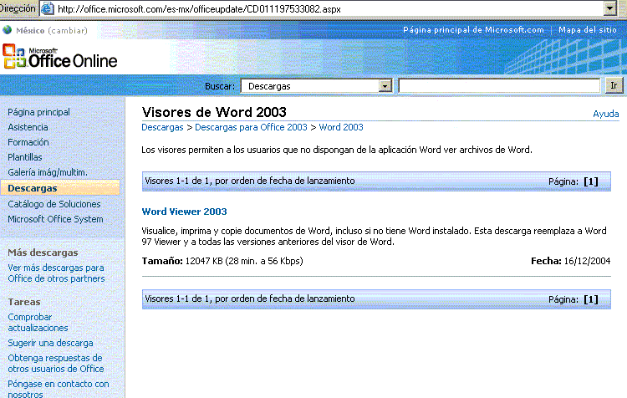The width and height of the screenshot is (627, 398).
Task: Click Descargas para Office 2003 breadcrumb
Action: pos(251,127)
